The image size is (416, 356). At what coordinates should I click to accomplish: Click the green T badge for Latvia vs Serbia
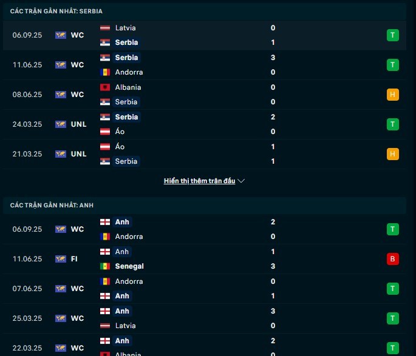click(x=393, y=35)
